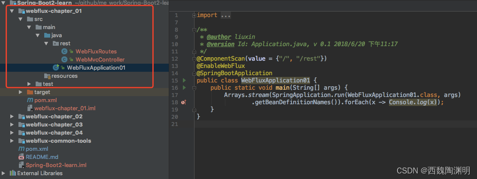This screenshot has width=477, height=179.
Task: Expand External Libraries node
Action: pyautogui.click(x=3, y=173)
